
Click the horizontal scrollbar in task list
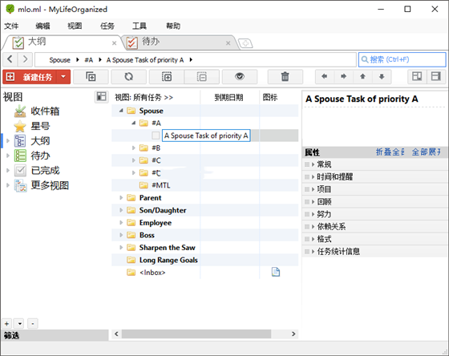point(196,334)
